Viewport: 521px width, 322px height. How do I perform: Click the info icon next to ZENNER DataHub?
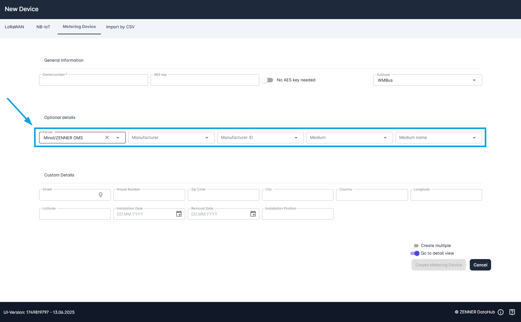501,312
